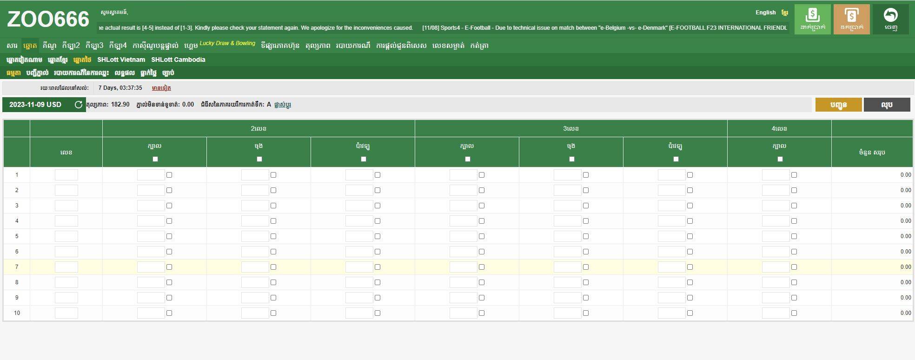Viewport: 915px width, 360px height.
Task: Focus row 6 amount input under 3លេខ ចុង
Action: coord(568,252)
